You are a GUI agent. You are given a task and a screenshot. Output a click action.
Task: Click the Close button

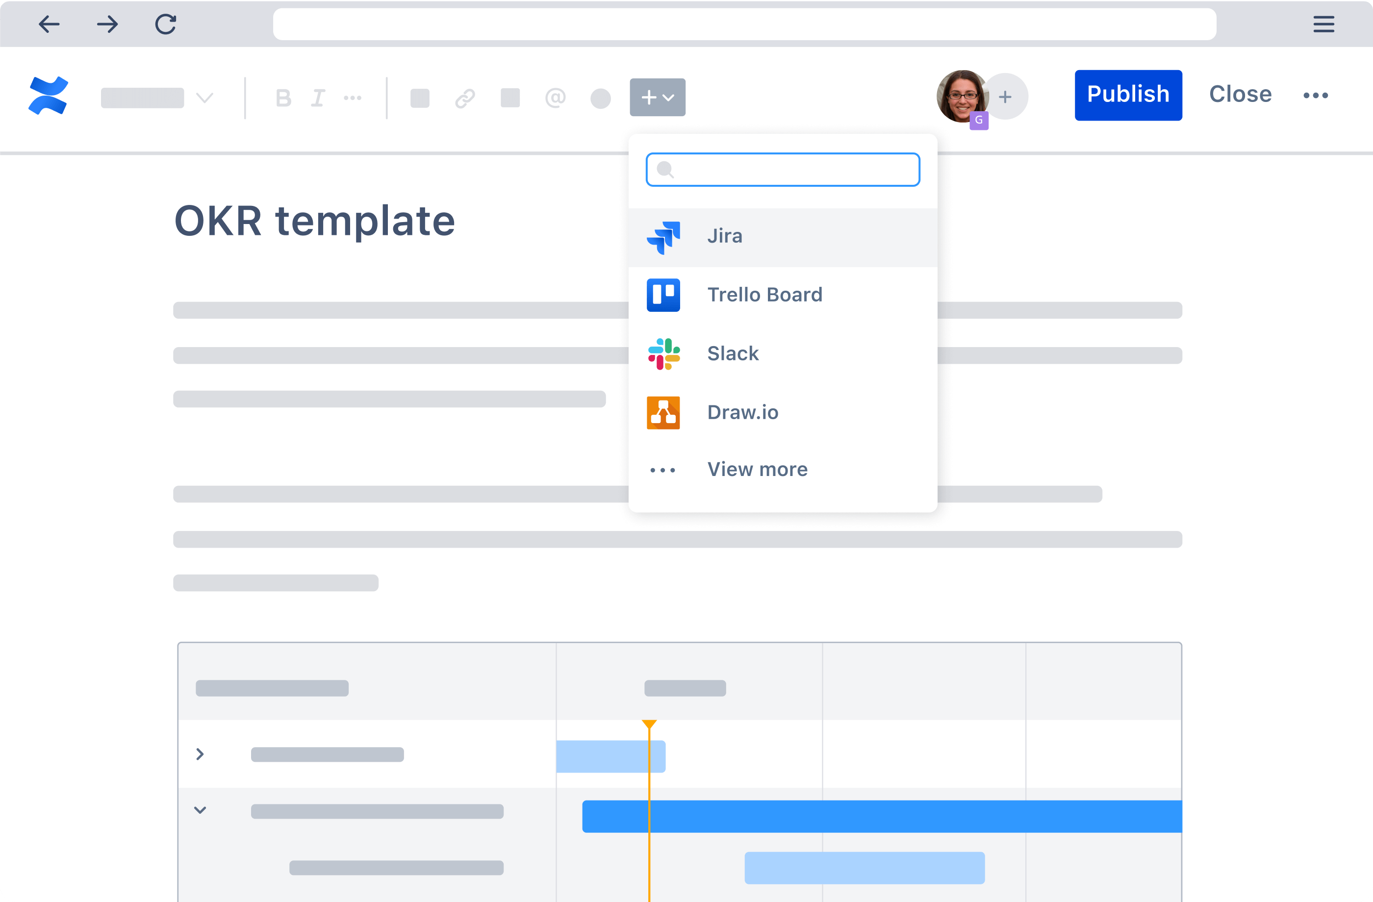click(1239, 94)
